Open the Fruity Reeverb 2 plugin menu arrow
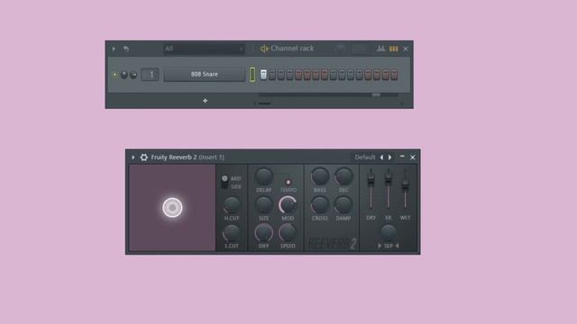This screenshot has width=577, height=324. [133, 157]
